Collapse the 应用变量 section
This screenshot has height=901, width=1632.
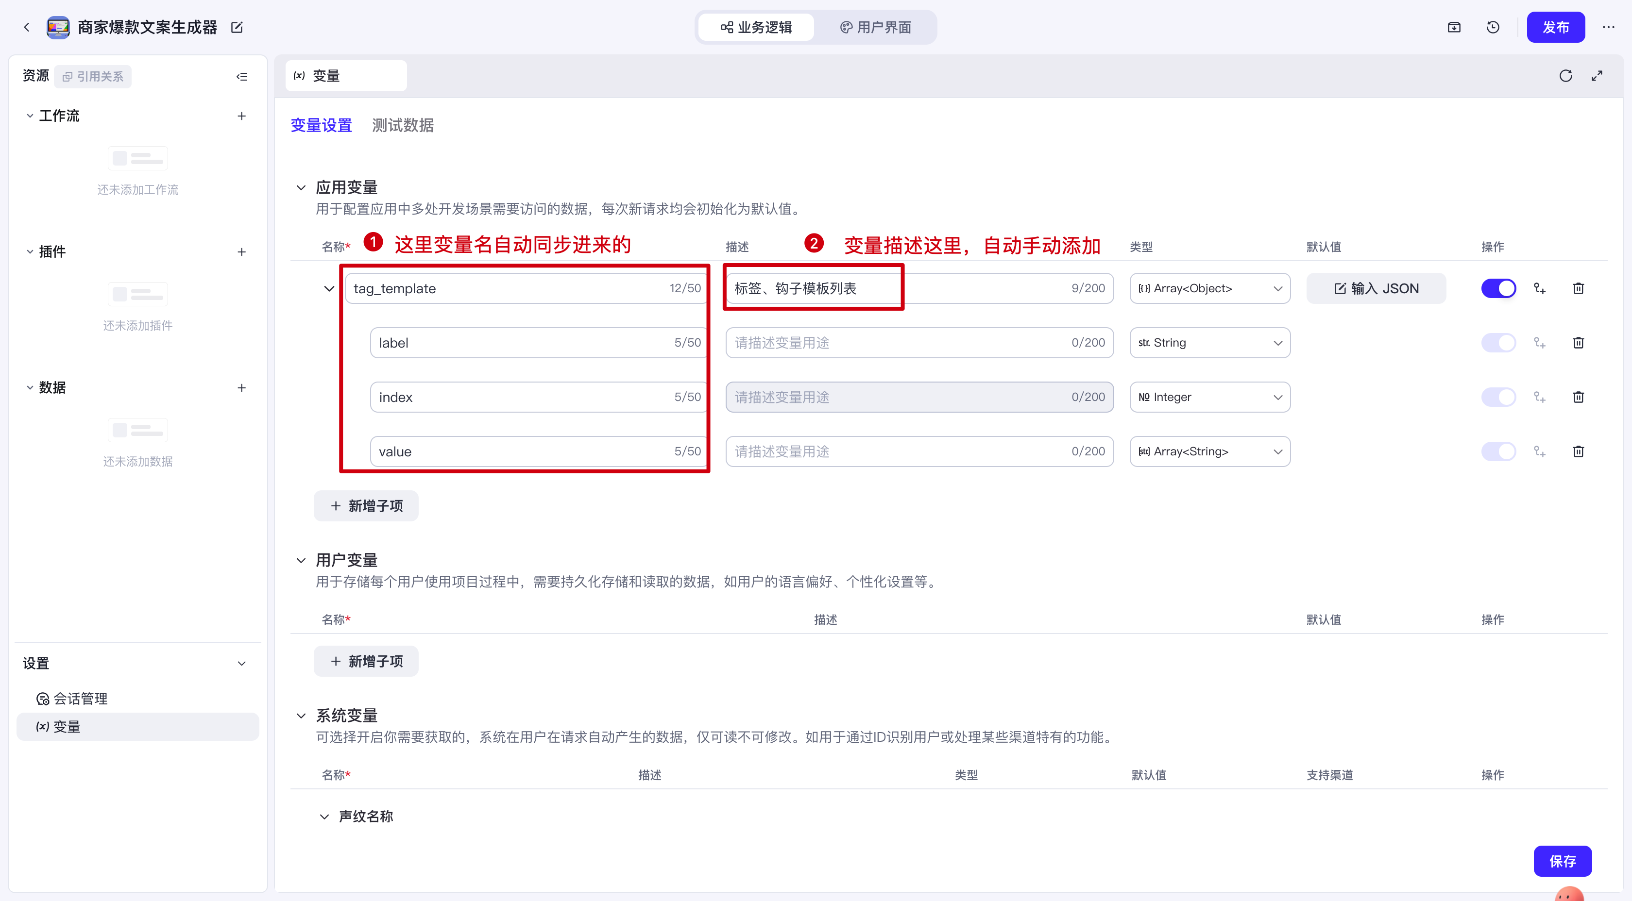point(301,187)
